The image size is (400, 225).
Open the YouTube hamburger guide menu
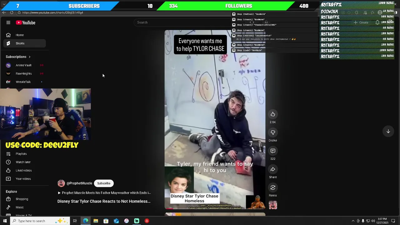pyautogui.click(x=8, y=22)
